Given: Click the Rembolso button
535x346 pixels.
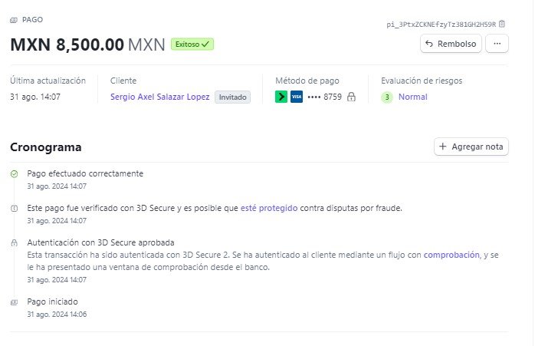Looking at the screenshot, I should pos(451,44).
